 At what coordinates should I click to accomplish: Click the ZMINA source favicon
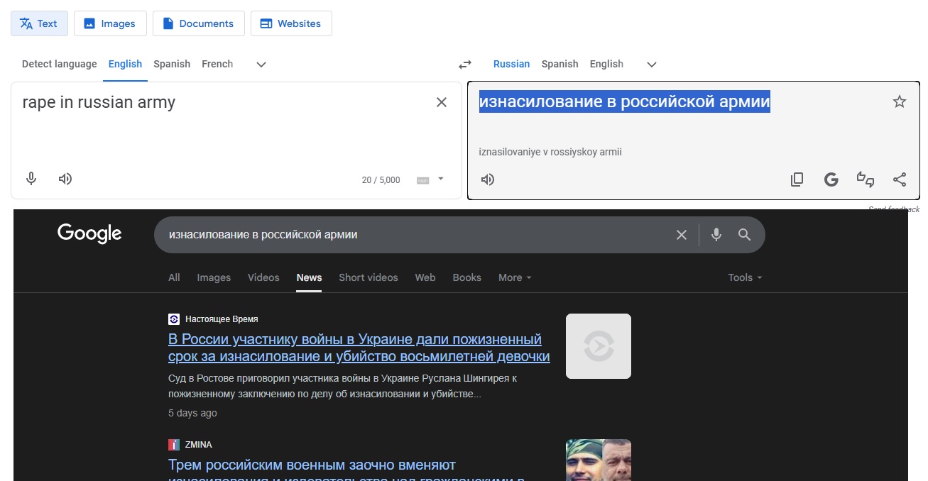pos(174,445)
